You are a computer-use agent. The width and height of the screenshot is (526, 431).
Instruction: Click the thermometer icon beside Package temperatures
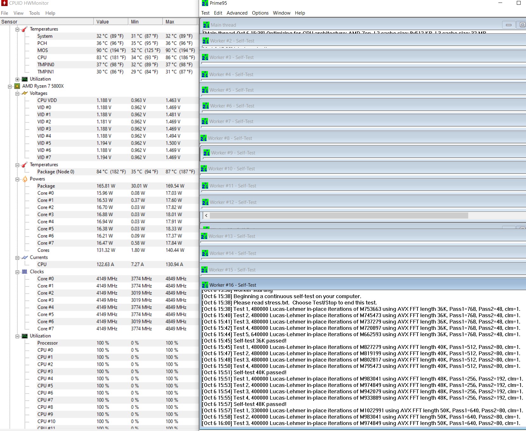[x=24, y=165]
